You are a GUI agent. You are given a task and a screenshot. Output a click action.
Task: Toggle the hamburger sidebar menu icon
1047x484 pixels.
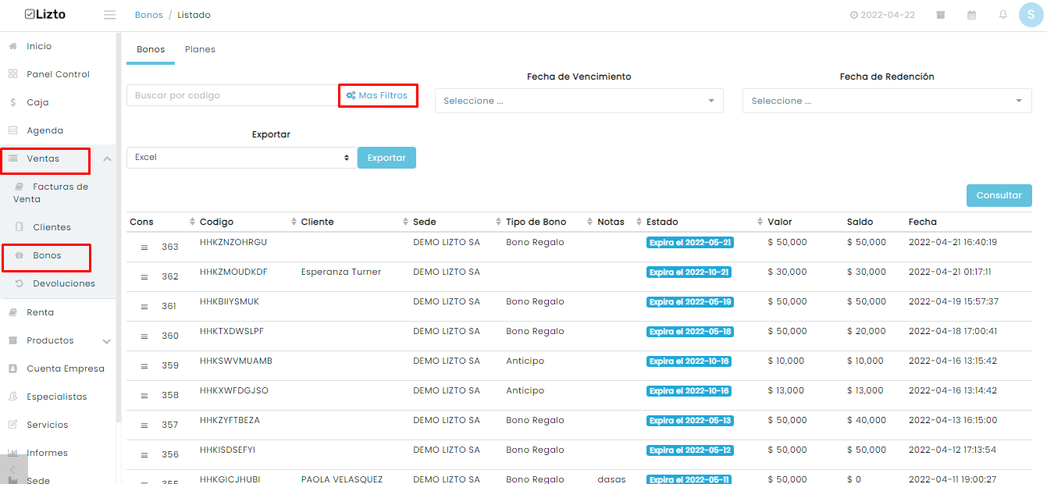click(109, 15)
